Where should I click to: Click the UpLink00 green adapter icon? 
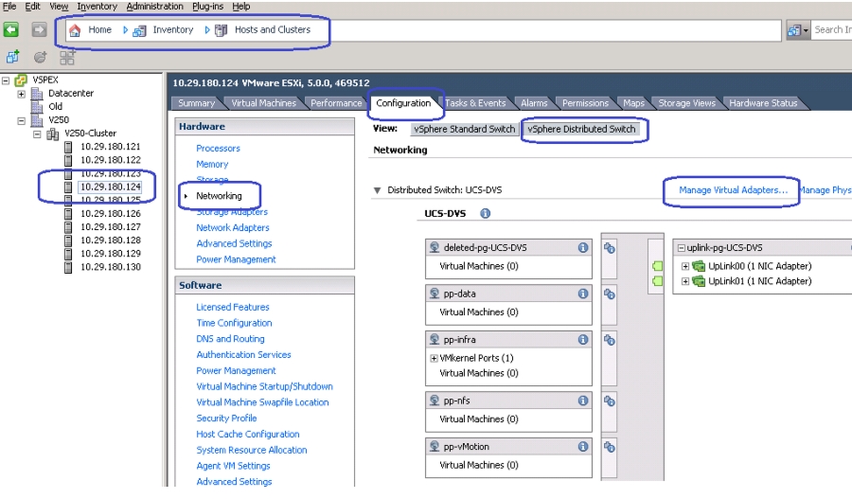point(699,266)
